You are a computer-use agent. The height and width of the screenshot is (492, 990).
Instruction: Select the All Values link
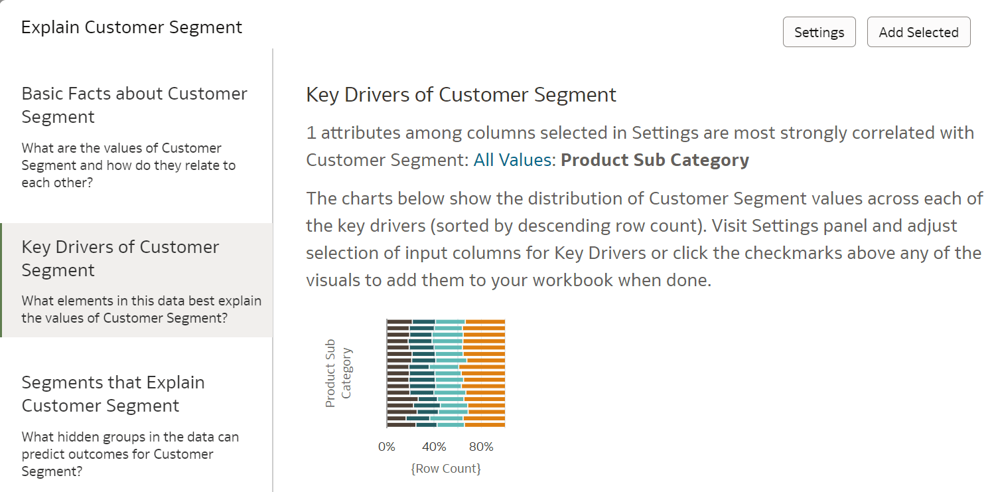click(512, 159)
